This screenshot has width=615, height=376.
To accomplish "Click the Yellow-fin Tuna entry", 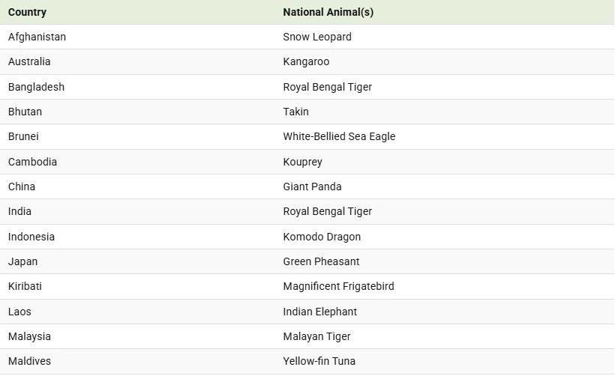I will 319,361.
